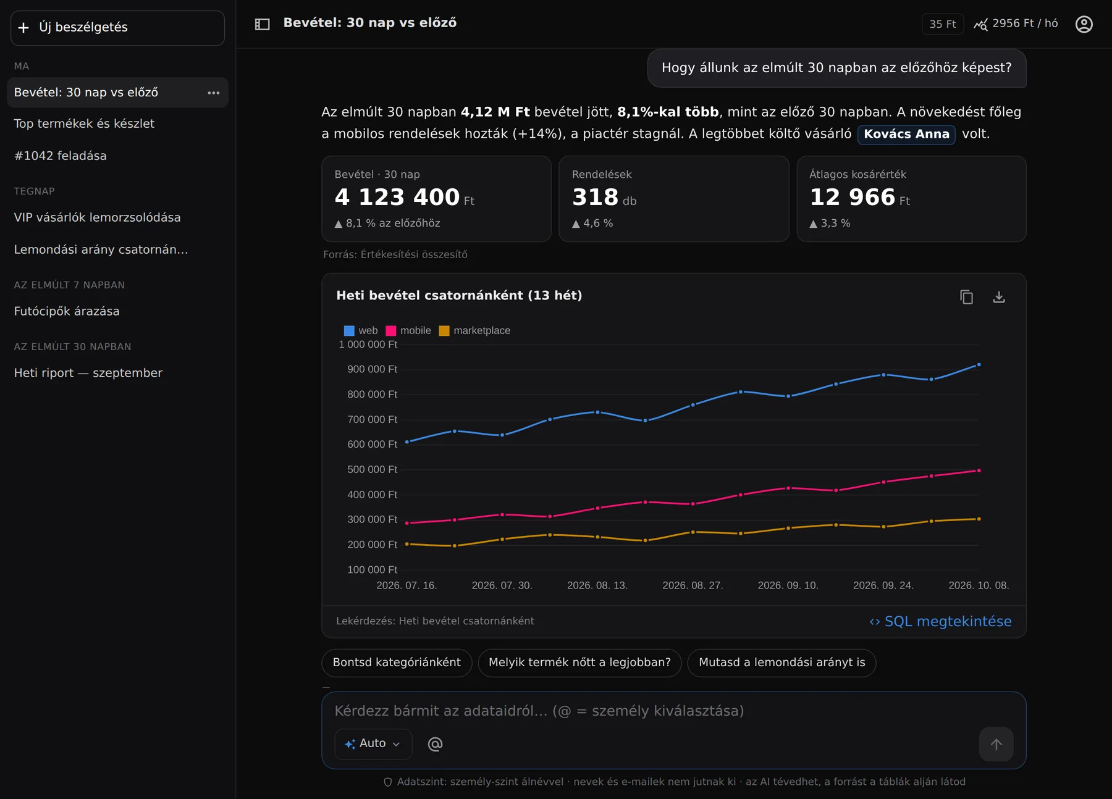
Task: Click the Kovács Anna person chip
Action: click(x=906, y=134)
